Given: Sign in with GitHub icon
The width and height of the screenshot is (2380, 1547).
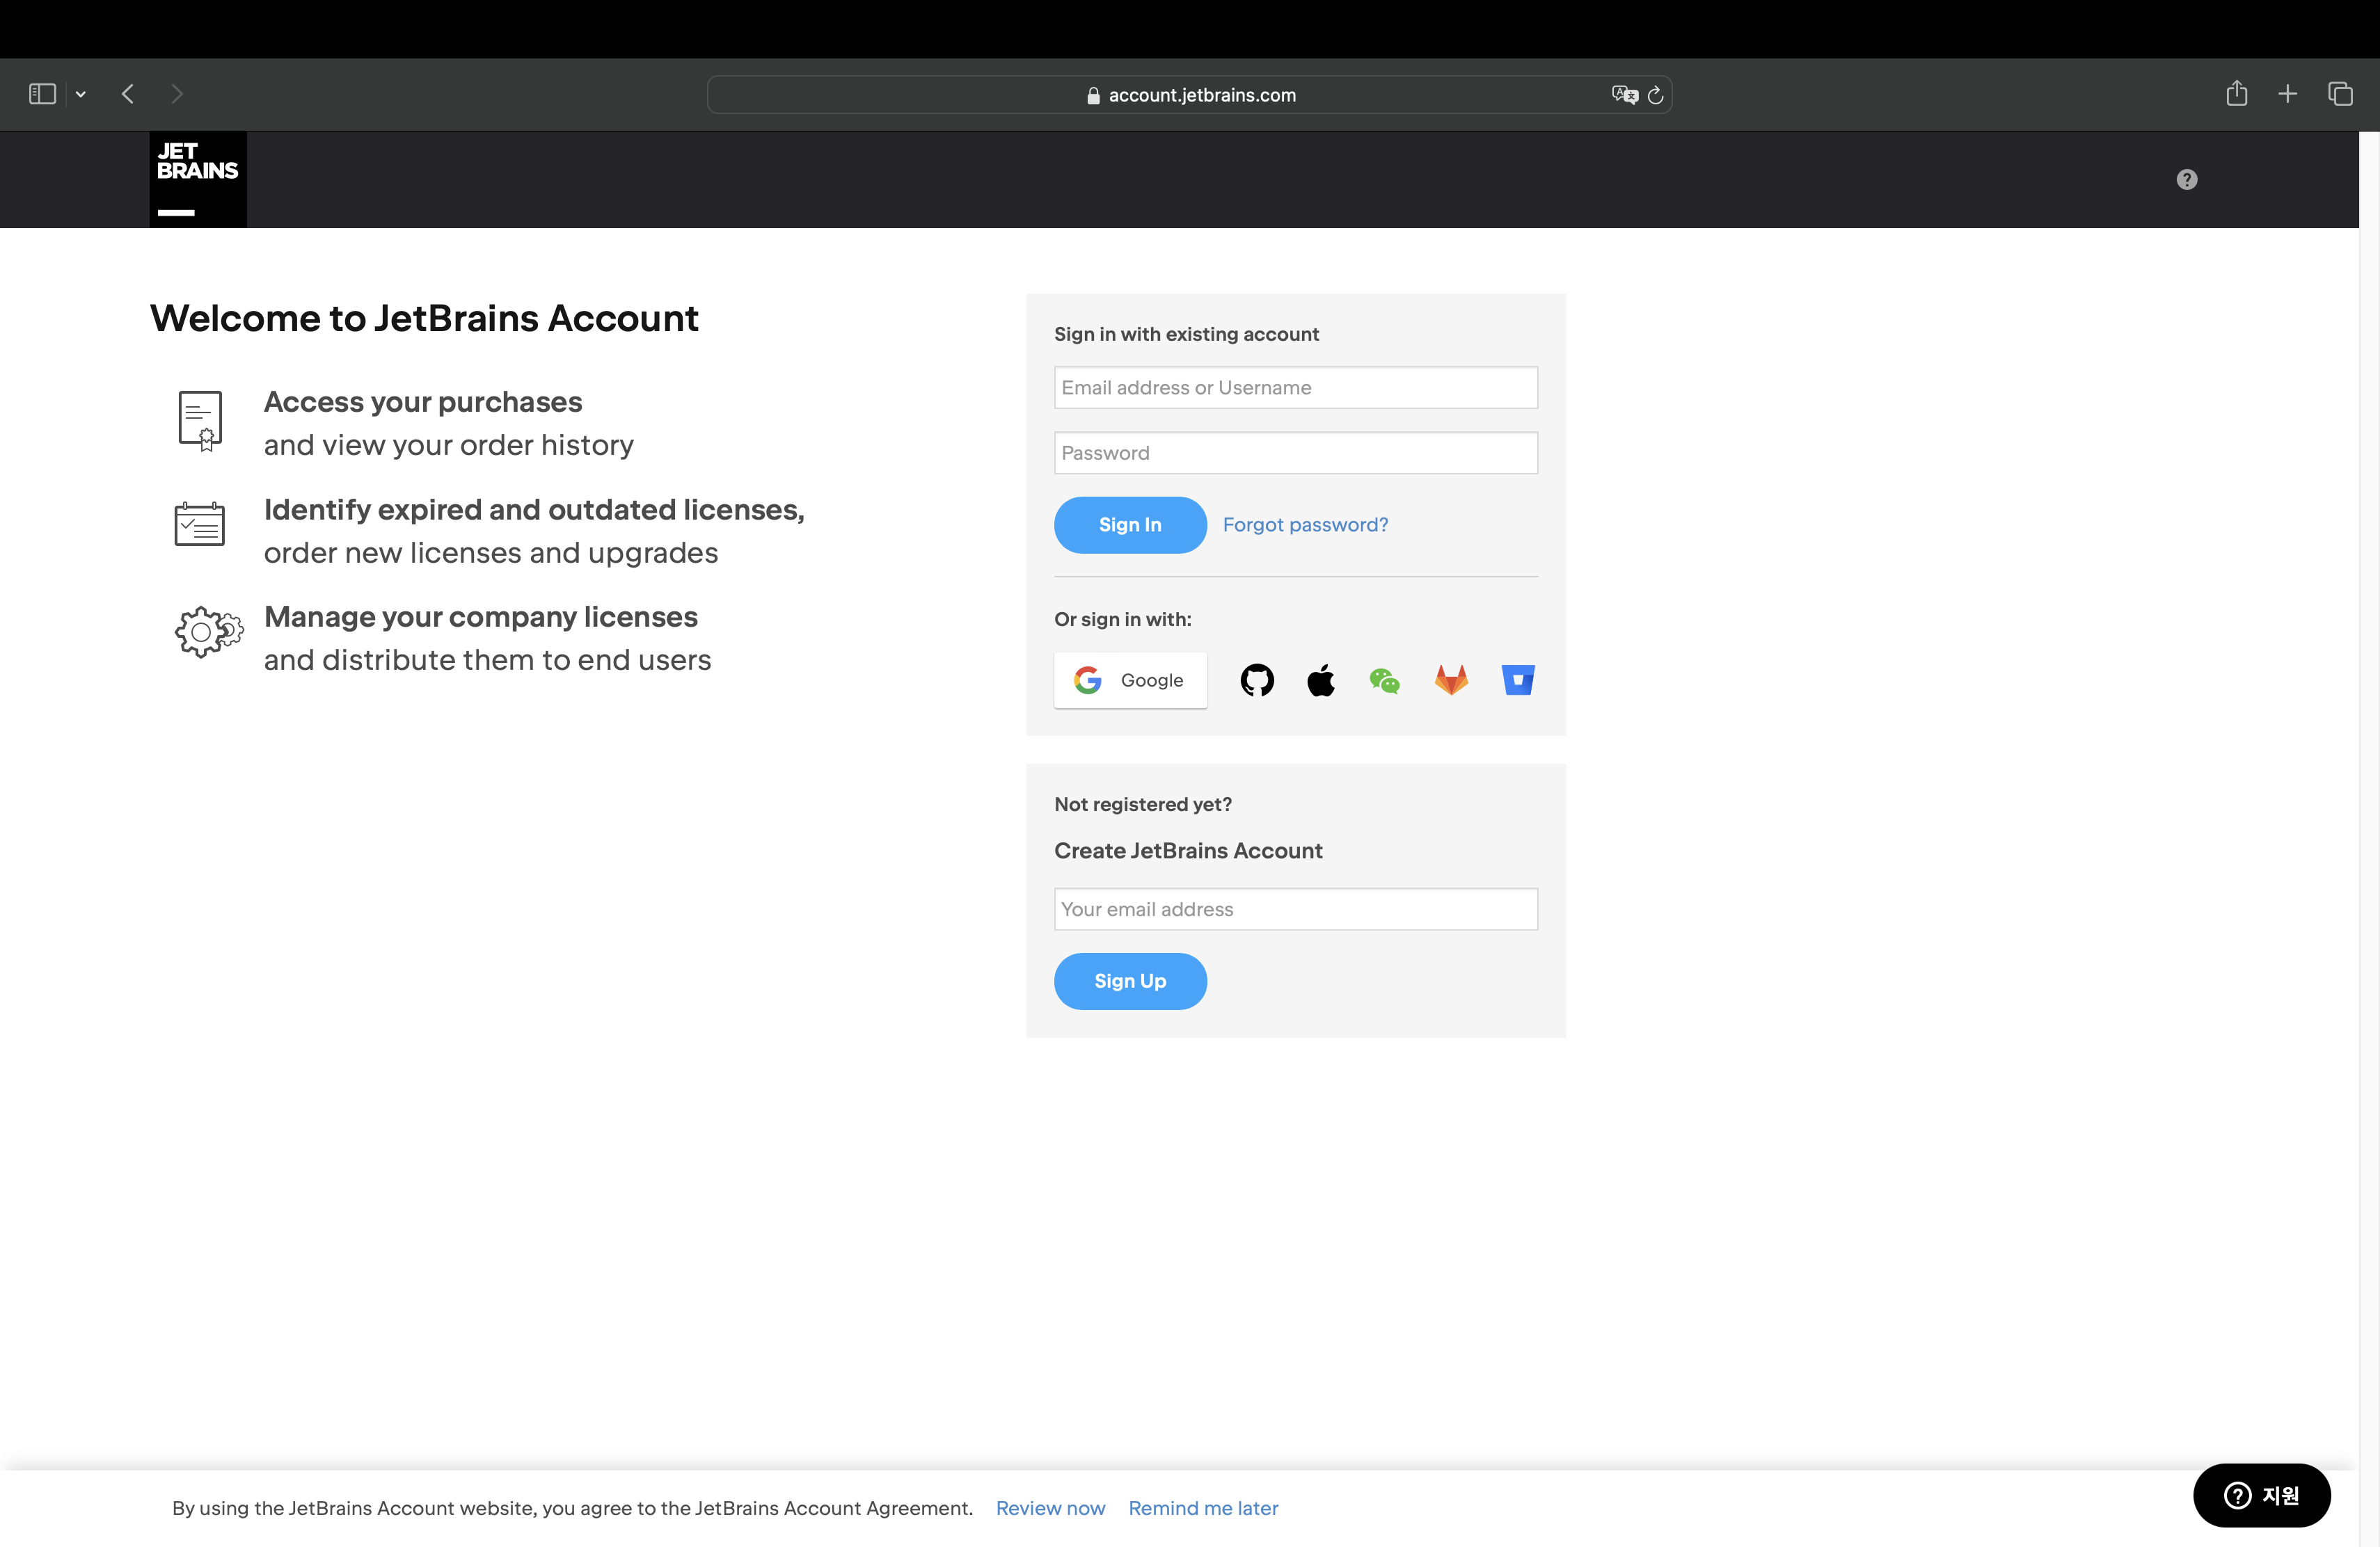Looking at the screenshot, I should click(1257, 680).
